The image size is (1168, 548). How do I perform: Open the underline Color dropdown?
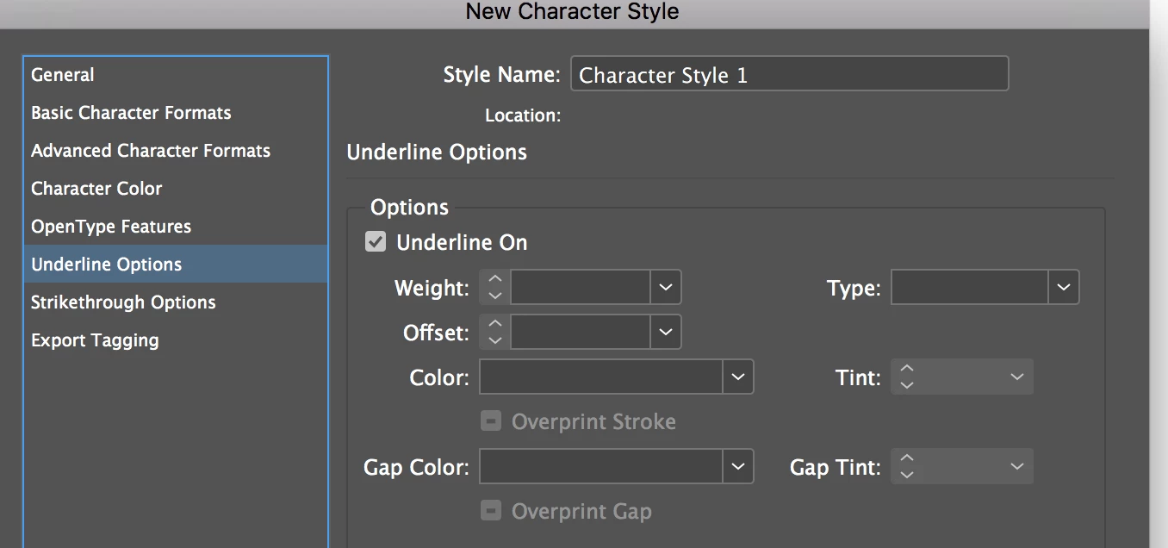pyautogui.click(x=738, y=377)
